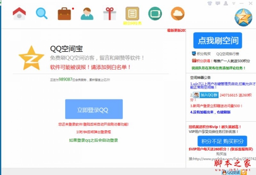Click the 积分获得 red gift link
Viewport: 256px width, 175px height.
(202, 61)
